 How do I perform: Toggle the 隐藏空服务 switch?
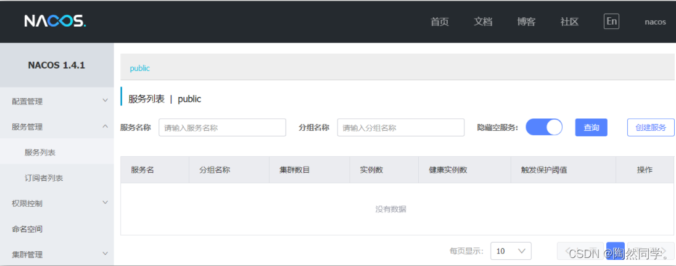pyautogui.click(x=543, y=127)
